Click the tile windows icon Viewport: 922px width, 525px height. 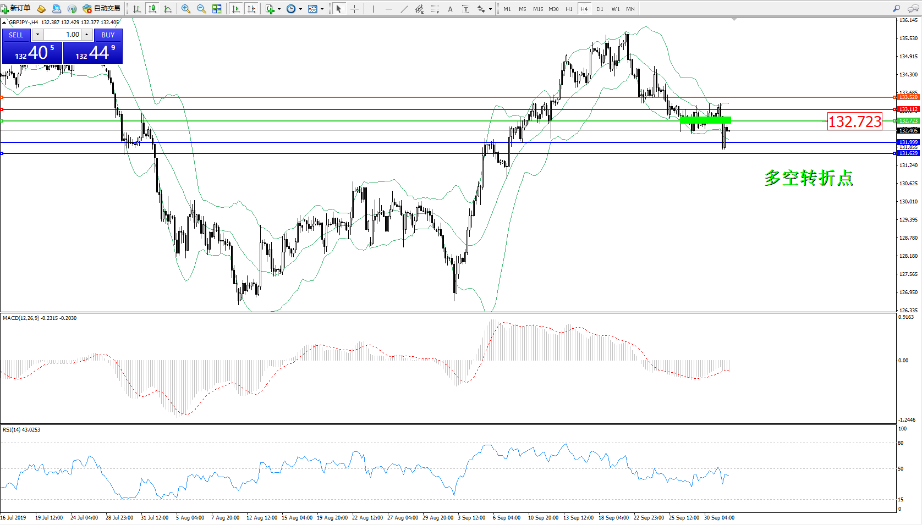tap(217, 9)
